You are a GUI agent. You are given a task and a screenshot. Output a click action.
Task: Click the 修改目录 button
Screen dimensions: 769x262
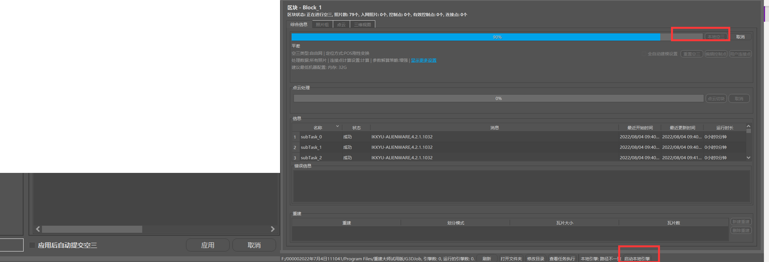pyautogui.click(x=535, y=258)
